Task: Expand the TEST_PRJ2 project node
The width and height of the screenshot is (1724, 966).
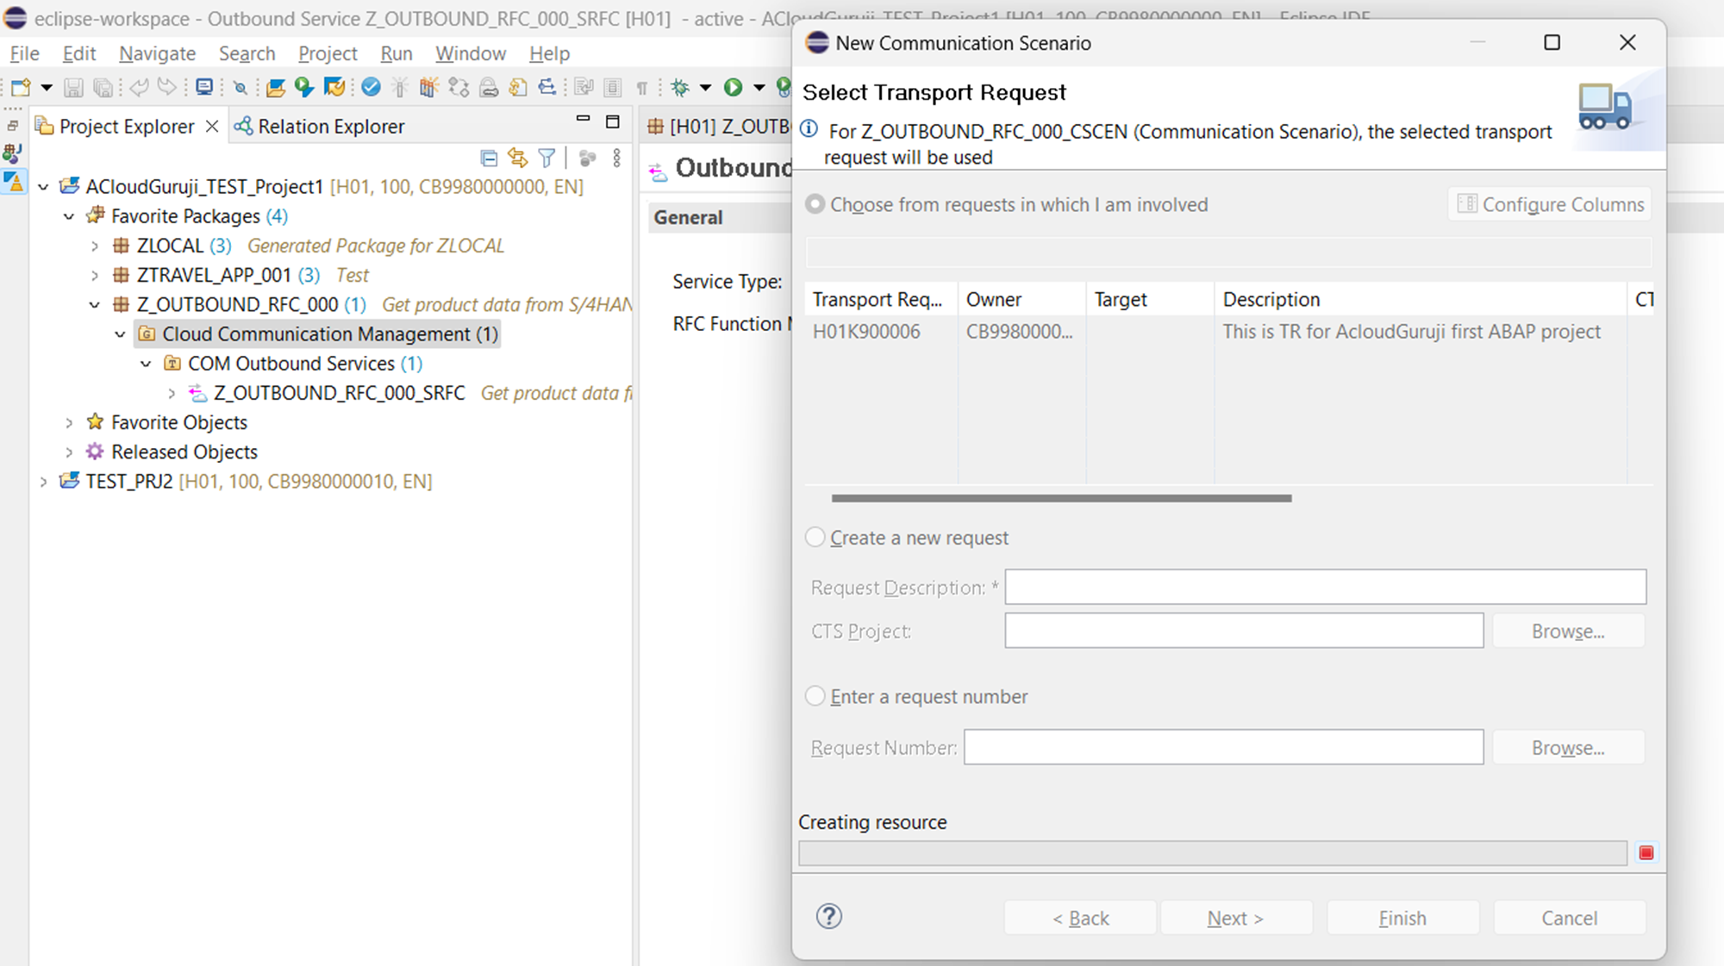Action: tap(43, 481)
